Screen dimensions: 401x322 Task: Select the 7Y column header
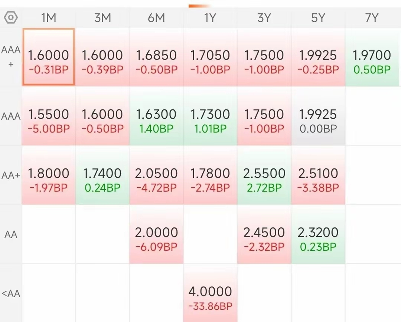pos(372,18)
